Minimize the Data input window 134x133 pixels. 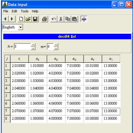tap(115, 4)
